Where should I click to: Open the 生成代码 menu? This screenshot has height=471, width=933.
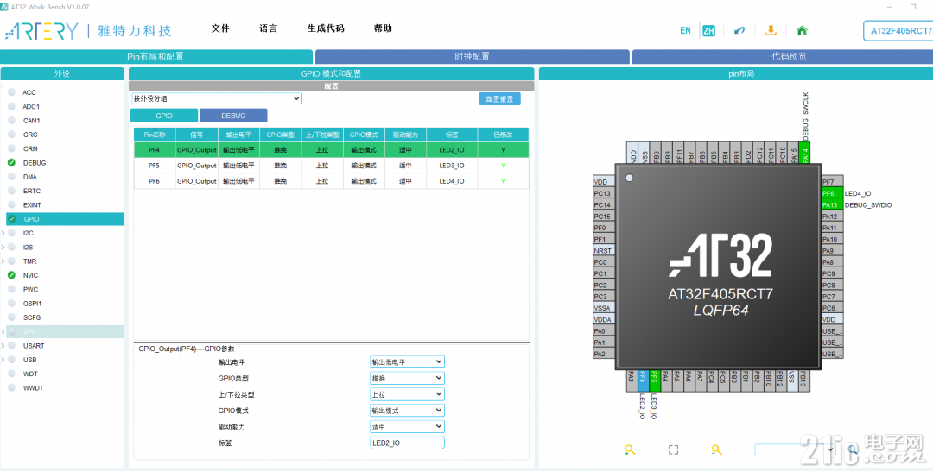326,28
